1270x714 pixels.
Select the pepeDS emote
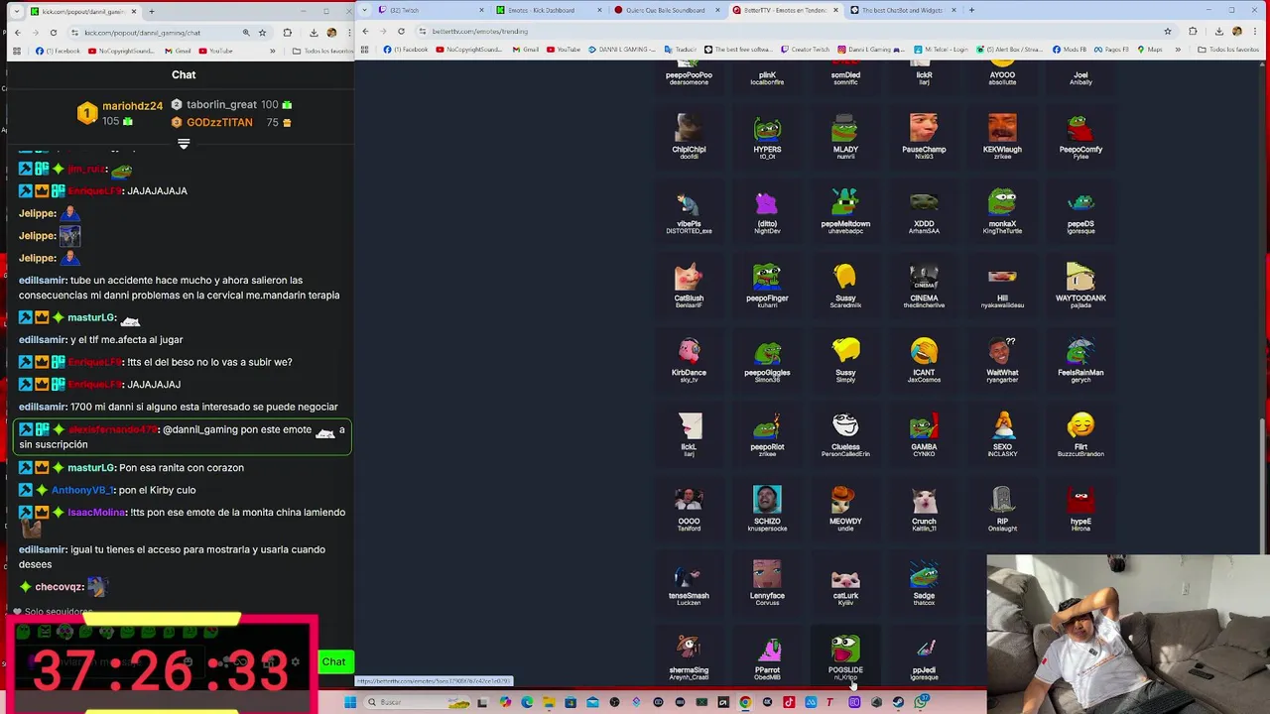[1080, 211]
